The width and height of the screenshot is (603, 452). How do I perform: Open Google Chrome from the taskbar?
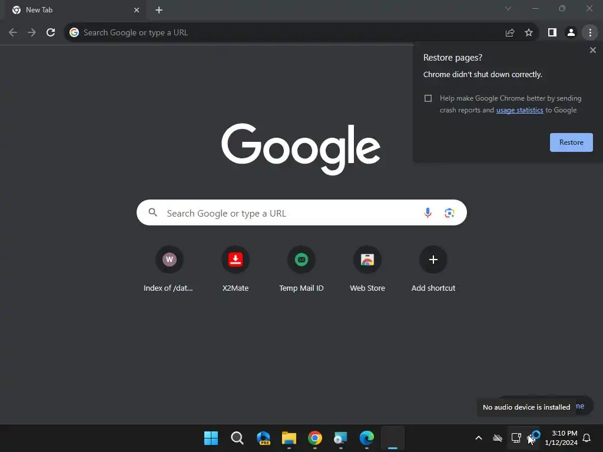[x=314, y=438]
